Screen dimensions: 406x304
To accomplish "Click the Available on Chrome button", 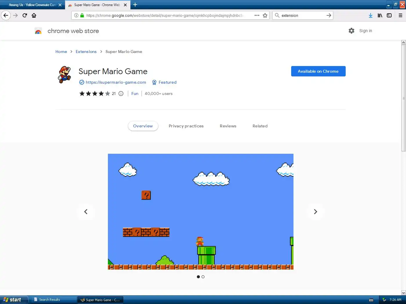I will coord(318,71).
